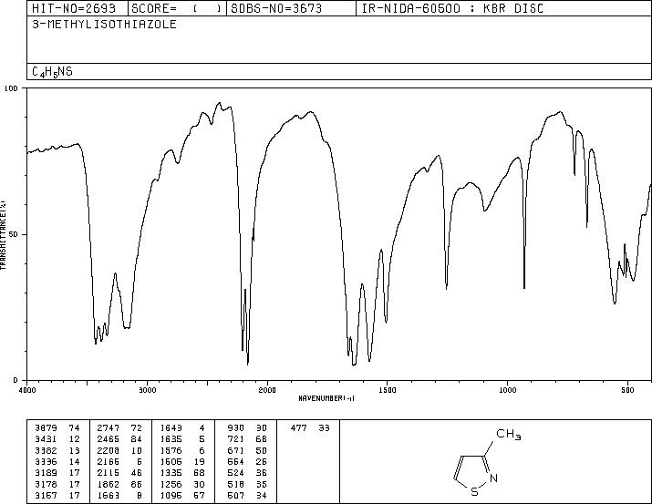Select the WAVENUMBER axis title
The width and height of the screenshot is (652, 504).
(326, 398)
